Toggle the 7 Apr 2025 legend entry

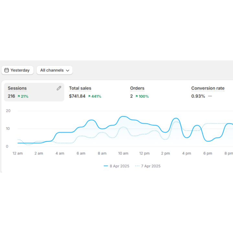tap(148, 166)
